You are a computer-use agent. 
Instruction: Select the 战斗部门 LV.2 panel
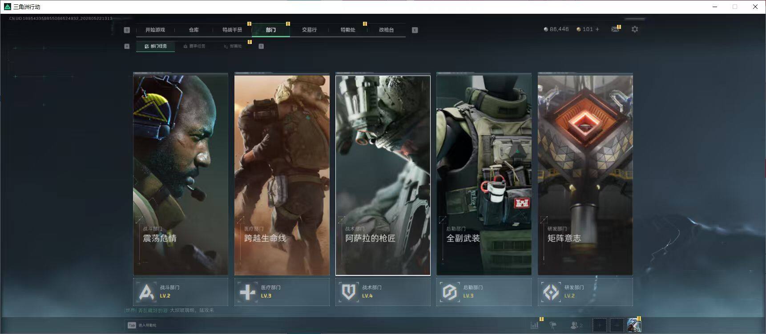[x=181, y=292]
